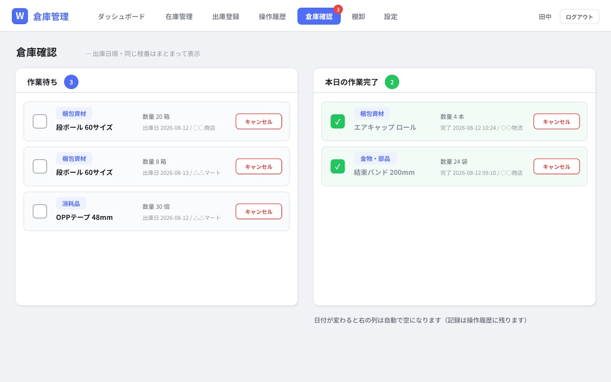The height and width of the screenshot is (382, 611).
Task: Click 出庫日 2026-08-13 / △△マート text
Action: click(x=182, y=173)
